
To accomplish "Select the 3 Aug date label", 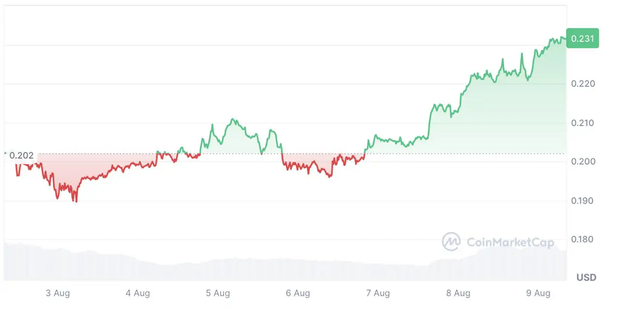I will 57,293.
